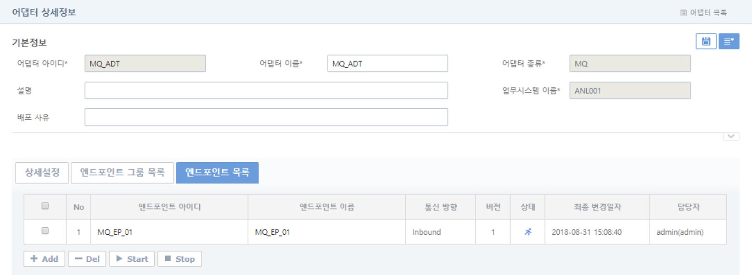Switch to the 상세설정 tab
Screen dimensions: 752x275
(x=42, y=173)
